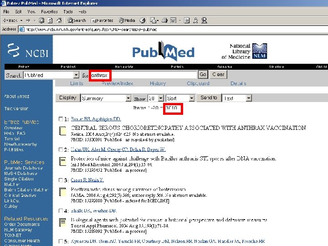Image resolution: width=328 pixels, height=246 pixels.
Task: Open the Favorites menu
Action: (x=49, y=12)
